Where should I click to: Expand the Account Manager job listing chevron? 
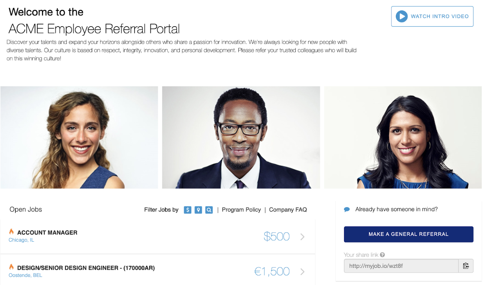coord(302,236)
